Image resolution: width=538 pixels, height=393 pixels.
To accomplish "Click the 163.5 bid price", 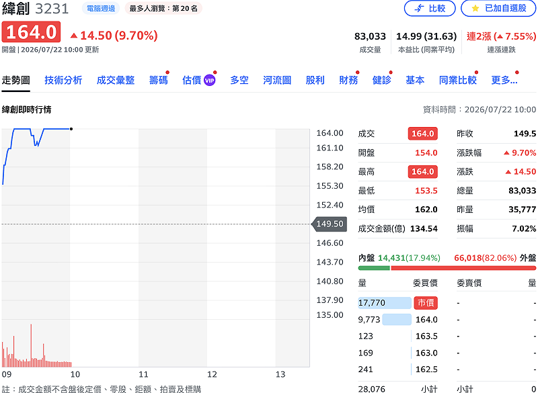I will pyautogui.click(x=426, y=336).
